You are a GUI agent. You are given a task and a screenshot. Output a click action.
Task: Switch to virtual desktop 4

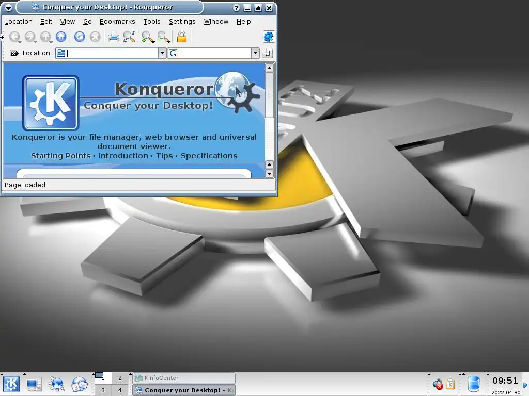[x=120, y=390]
